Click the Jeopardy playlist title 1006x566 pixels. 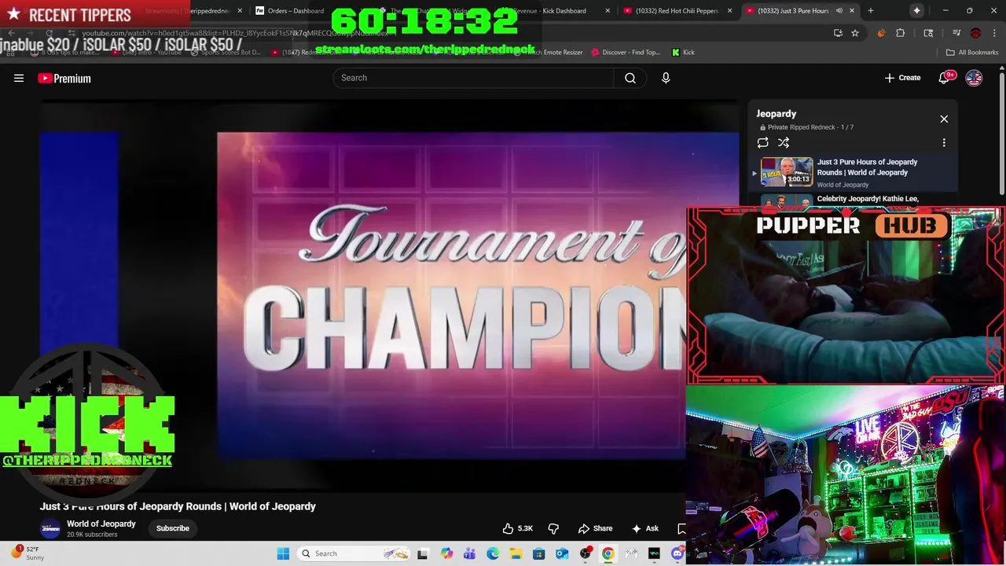(x=777, y=114)
